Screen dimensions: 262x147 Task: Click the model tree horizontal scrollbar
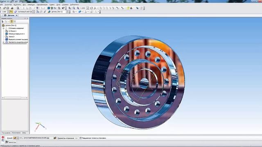click(15, 98)
